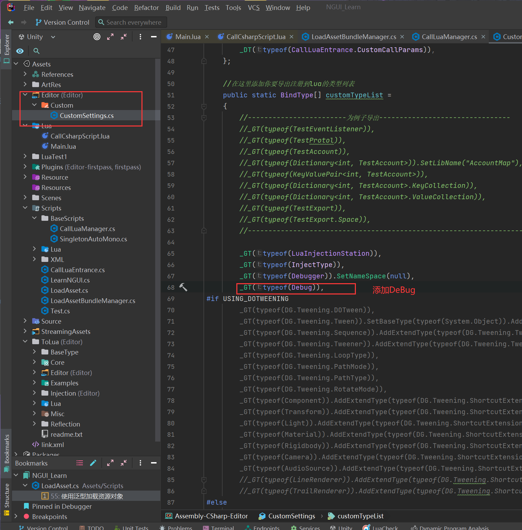Click the hammer icon at line 68
The height and width of the screenshot is (530, 522).
[x=183, y=287]
